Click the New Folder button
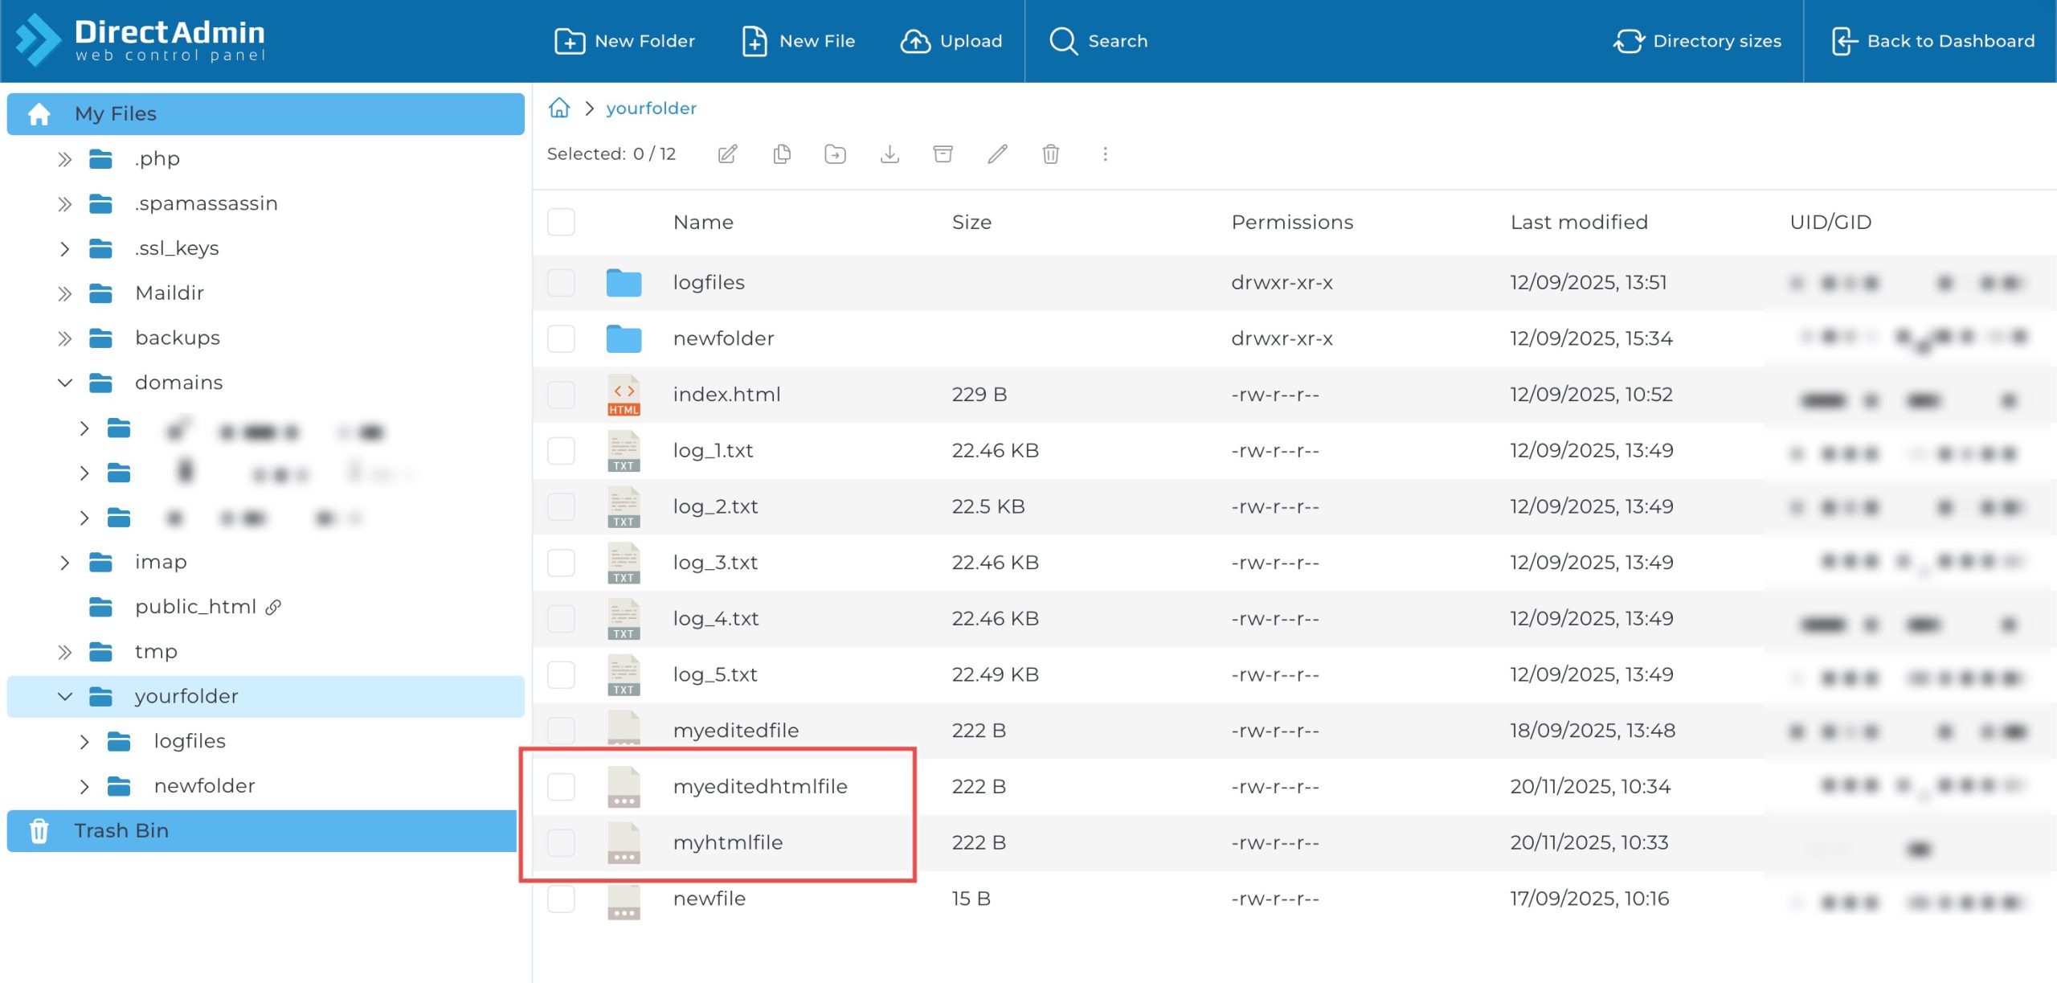This screenshot has height=983, width=2057. coord(625,41)
